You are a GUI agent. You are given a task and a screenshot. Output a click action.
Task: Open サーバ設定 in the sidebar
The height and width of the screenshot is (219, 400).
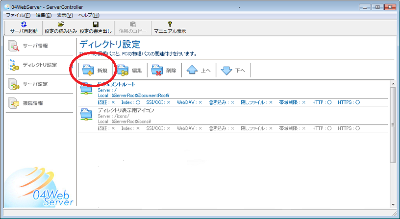point(39,84)
